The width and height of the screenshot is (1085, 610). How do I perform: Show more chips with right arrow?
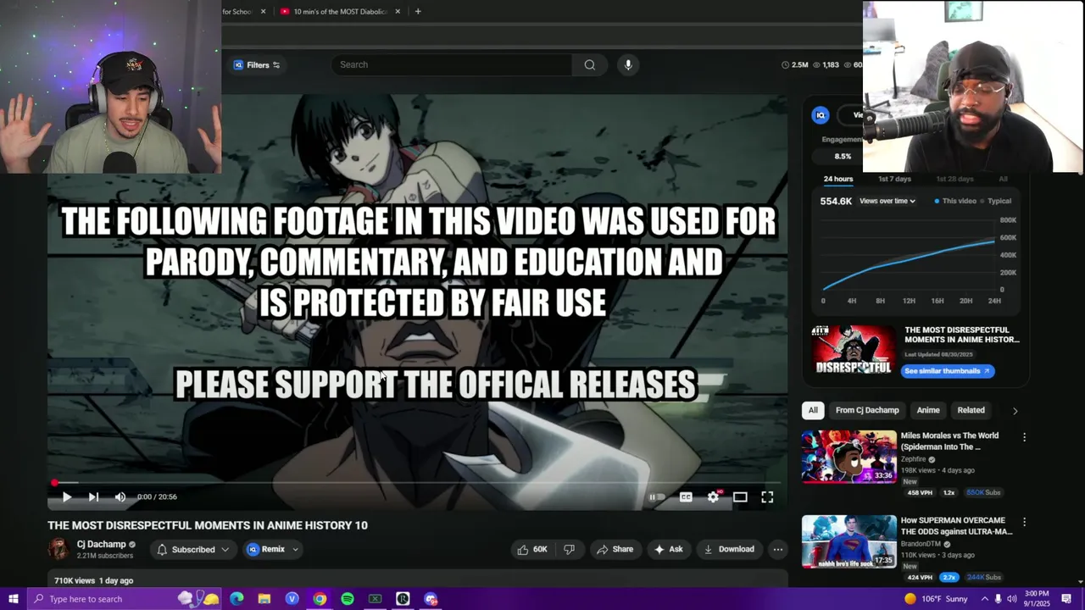pos(1015,411)
